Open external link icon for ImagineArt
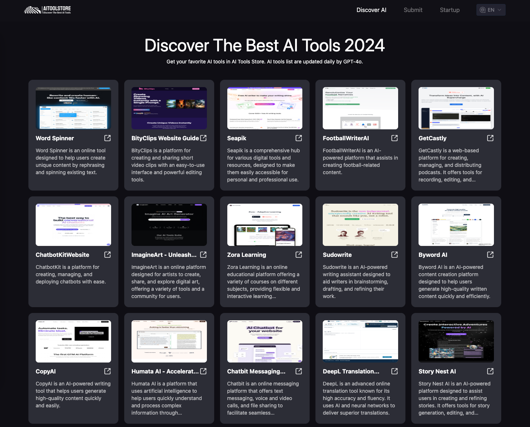This screenshot has width=530, height=427. click(203, 255)
